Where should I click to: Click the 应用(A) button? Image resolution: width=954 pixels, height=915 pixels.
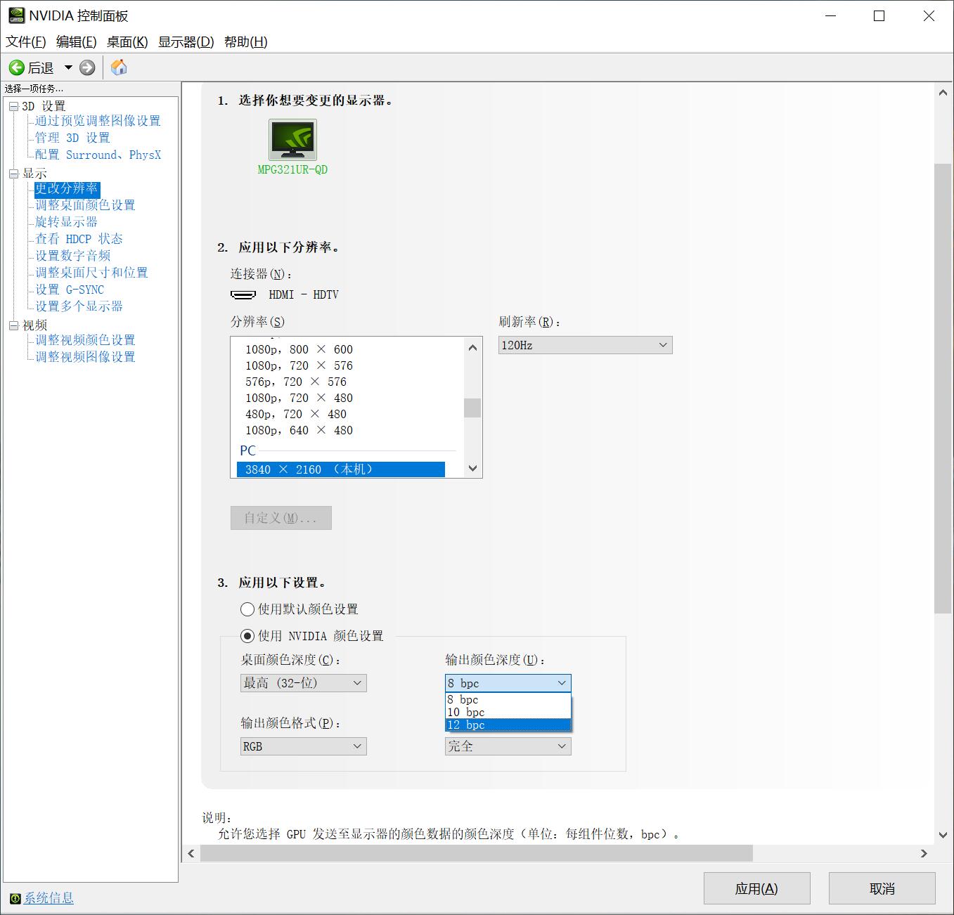(x=757, y=888)
